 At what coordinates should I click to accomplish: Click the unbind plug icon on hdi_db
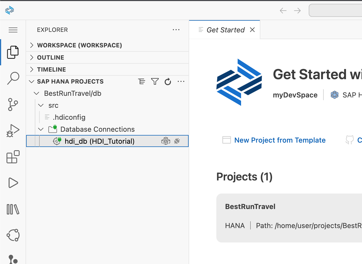click(x=177, y=141)
